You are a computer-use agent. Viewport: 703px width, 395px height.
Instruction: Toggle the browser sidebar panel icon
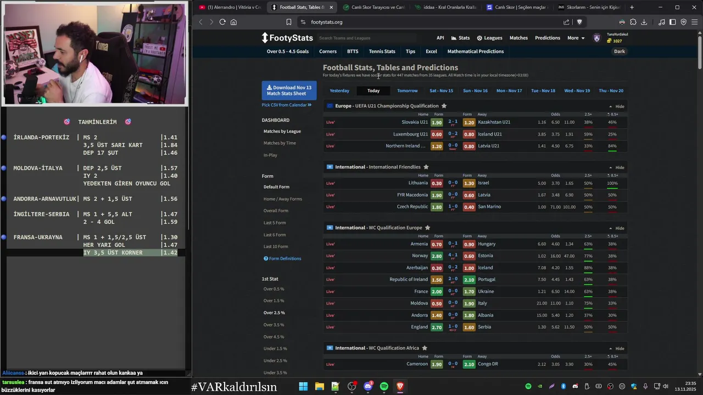point(672,22)
